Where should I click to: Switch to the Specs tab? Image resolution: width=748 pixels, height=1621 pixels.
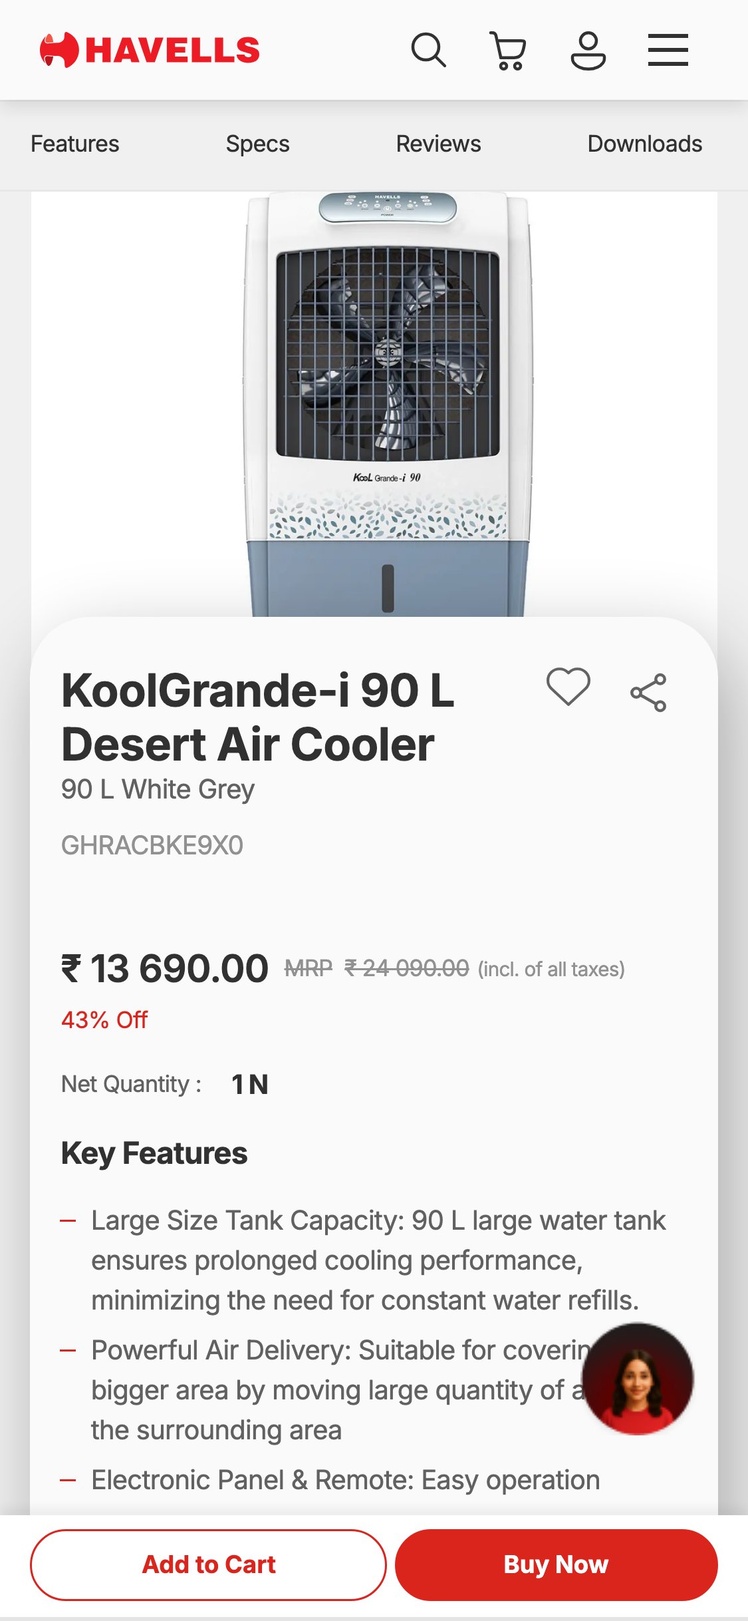257,143
